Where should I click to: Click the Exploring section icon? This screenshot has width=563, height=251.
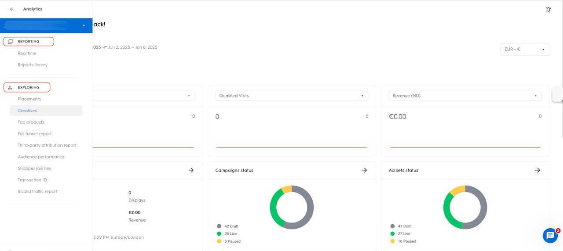click(x=10, y=88)
